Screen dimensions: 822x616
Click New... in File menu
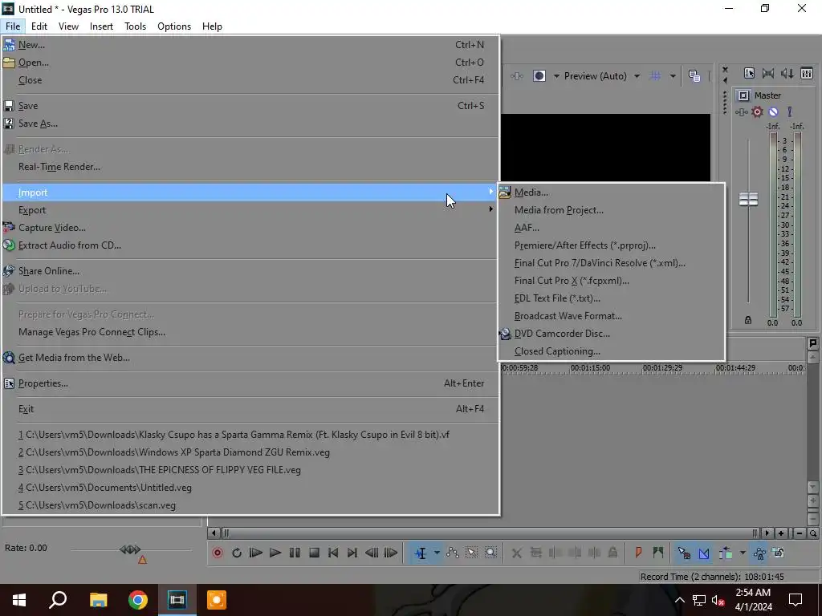click(250, 45)
